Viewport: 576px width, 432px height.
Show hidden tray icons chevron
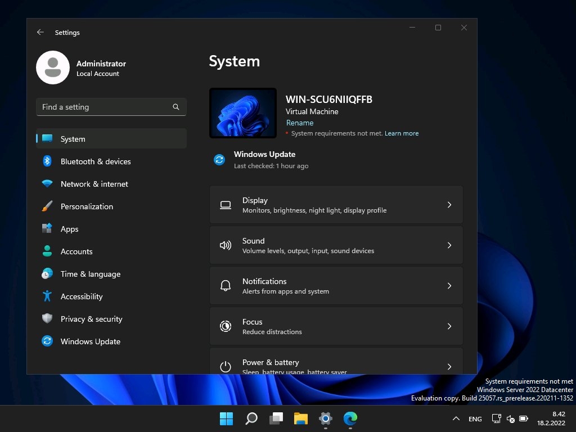pos(456,418)
